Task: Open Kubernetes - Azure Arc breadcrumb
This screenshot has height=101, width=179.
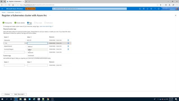Action: (14, 12)
